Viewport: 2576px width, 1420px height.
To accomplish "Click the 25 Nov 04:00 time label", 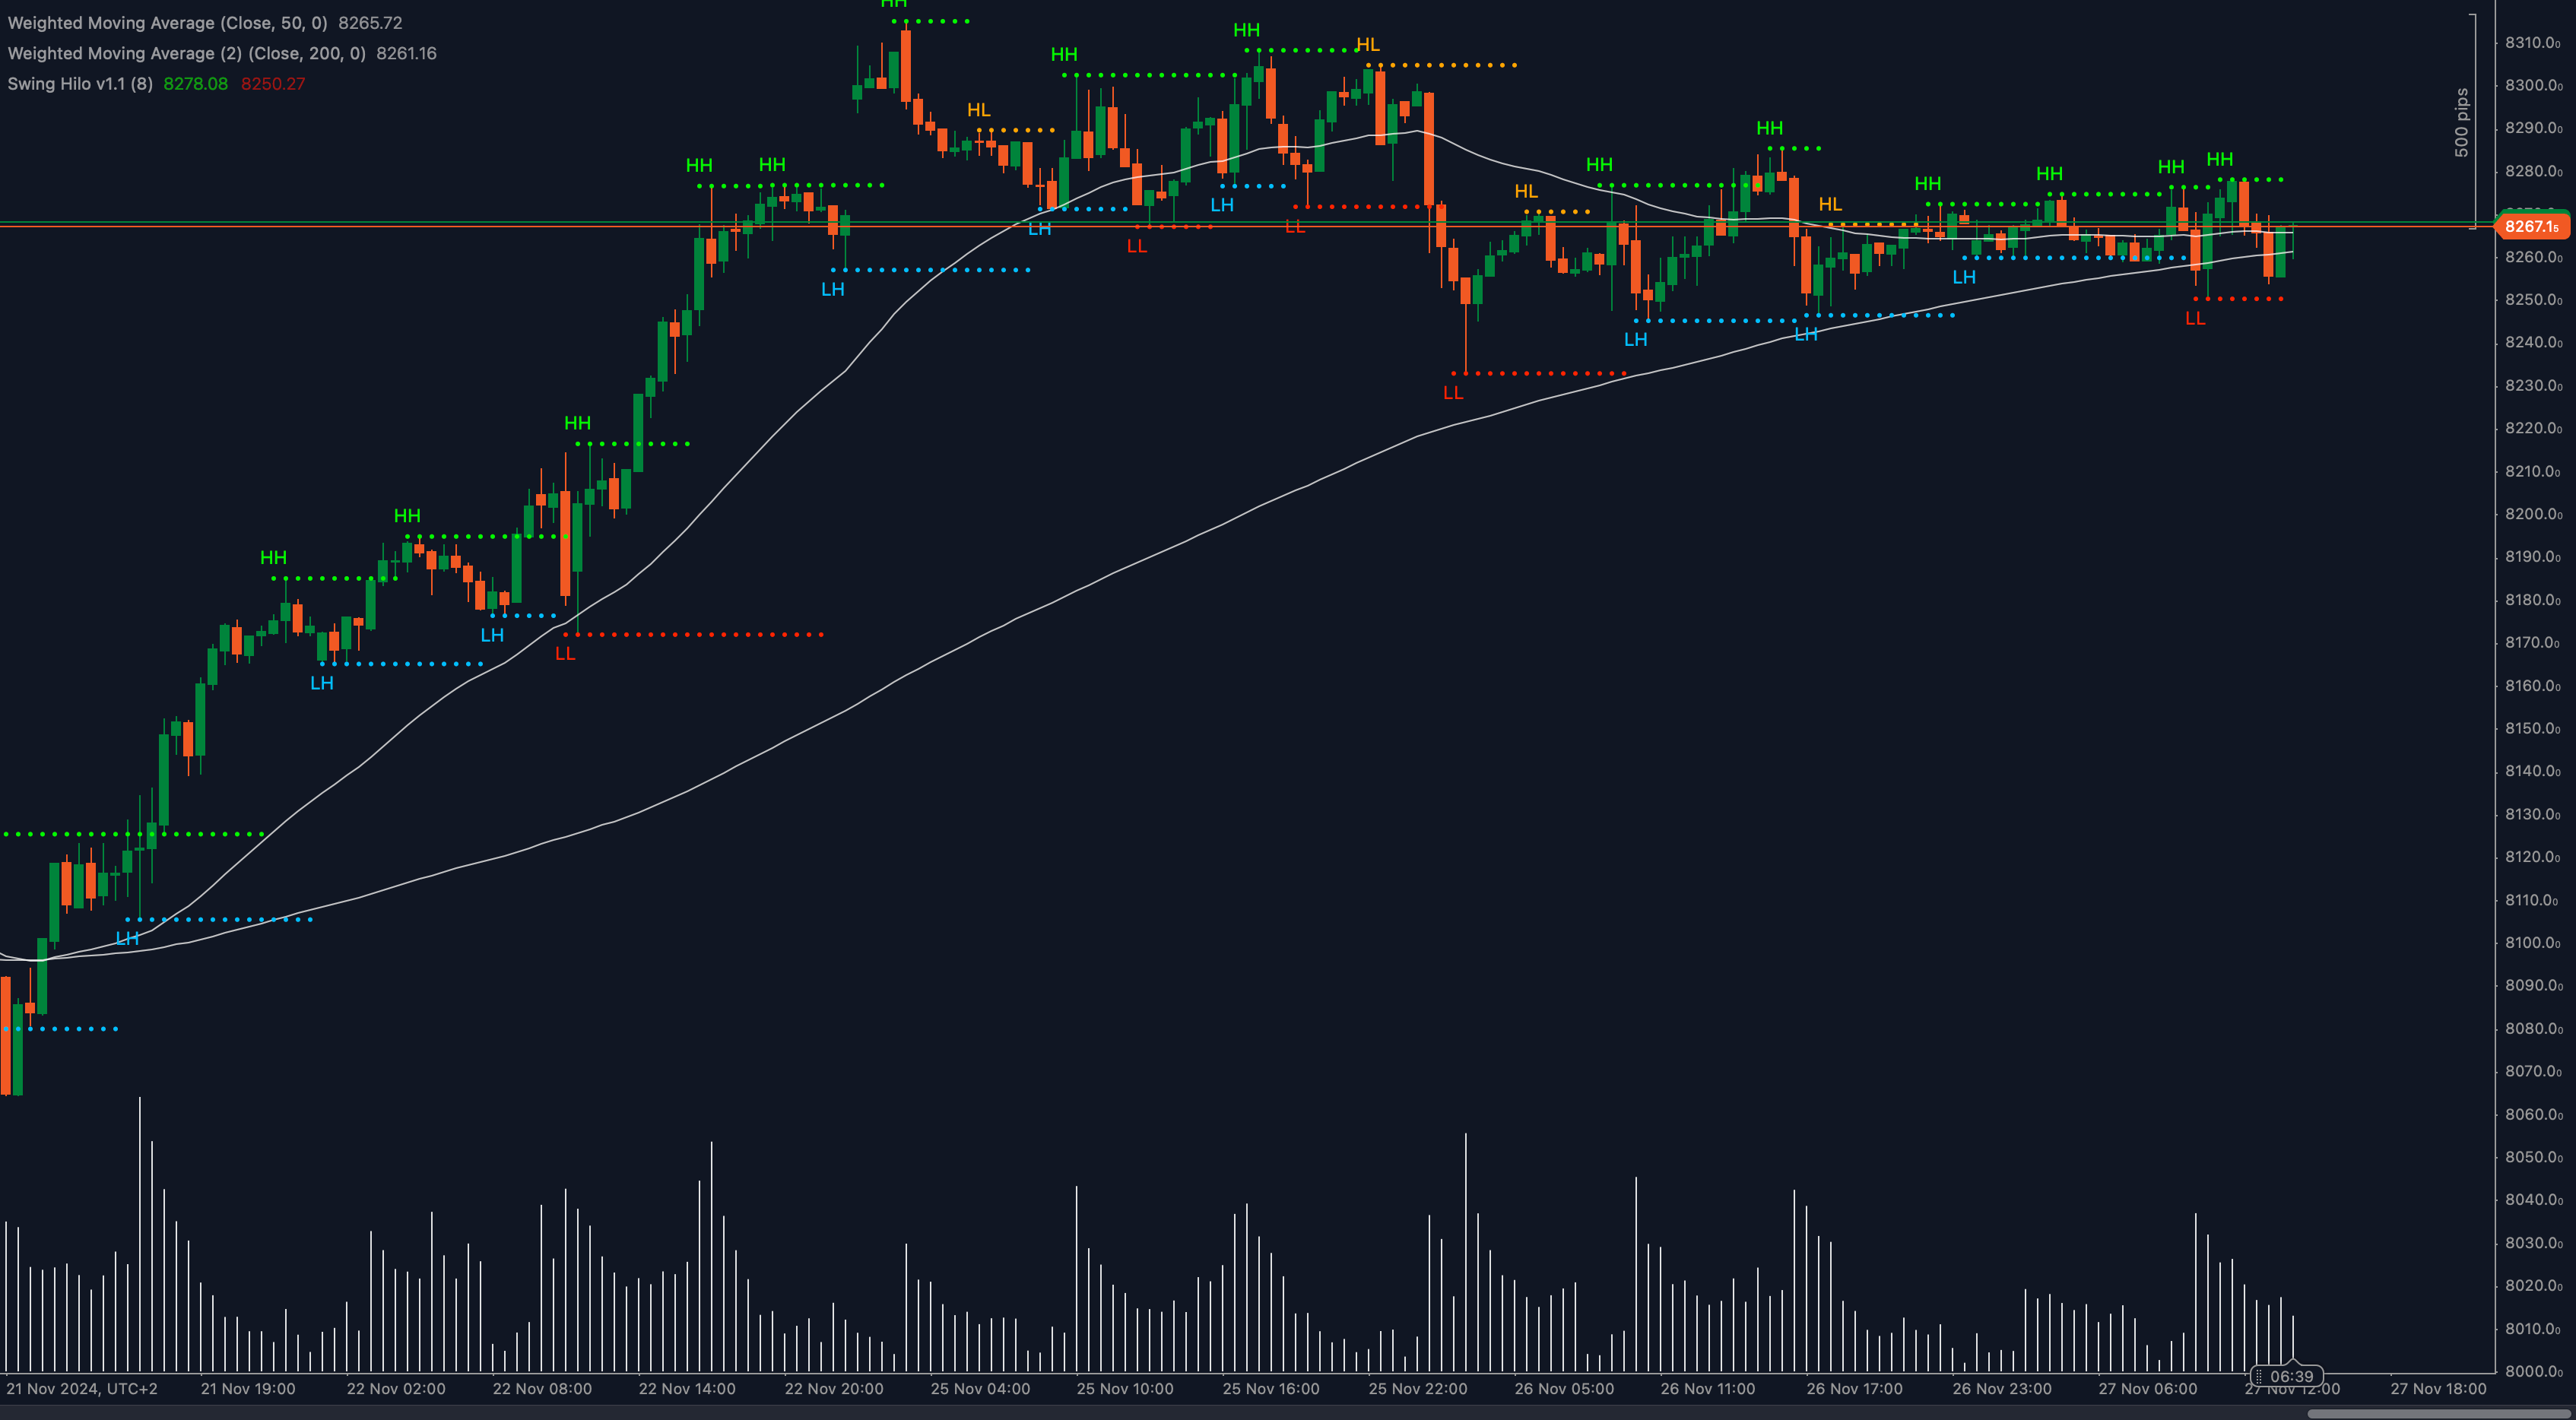I will 980,1388.
